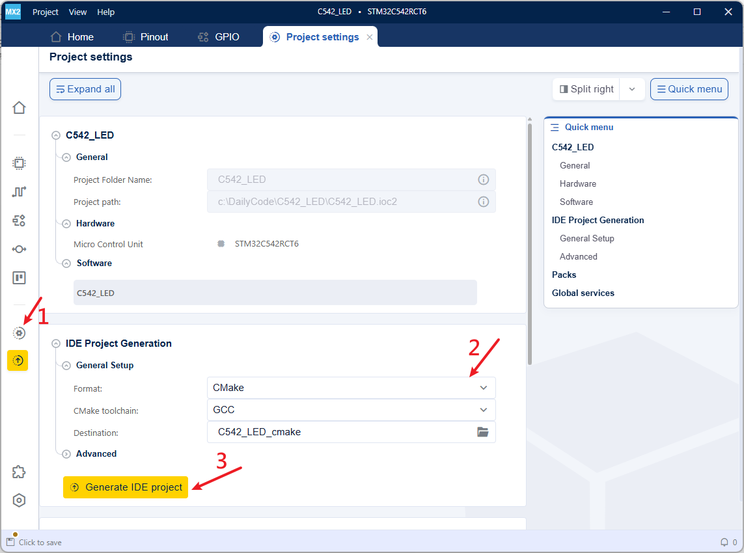Open the hexagon settings icon at sidebar bottom

click(19, 500)
